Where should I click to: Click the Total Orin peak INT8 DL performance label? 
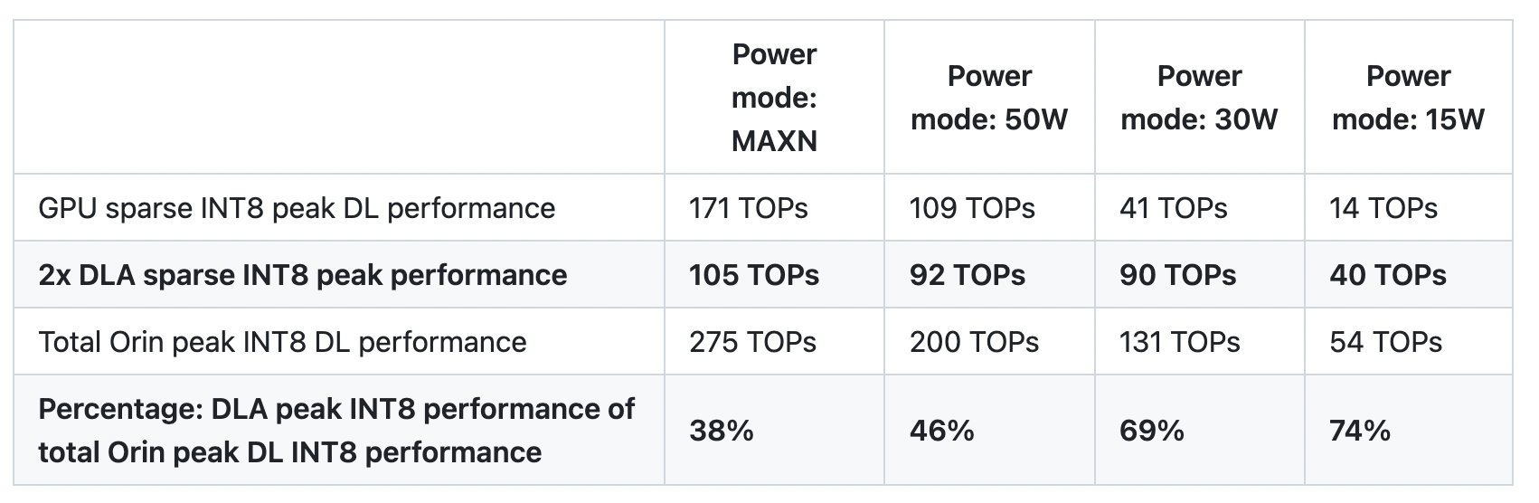click(282, 342)
